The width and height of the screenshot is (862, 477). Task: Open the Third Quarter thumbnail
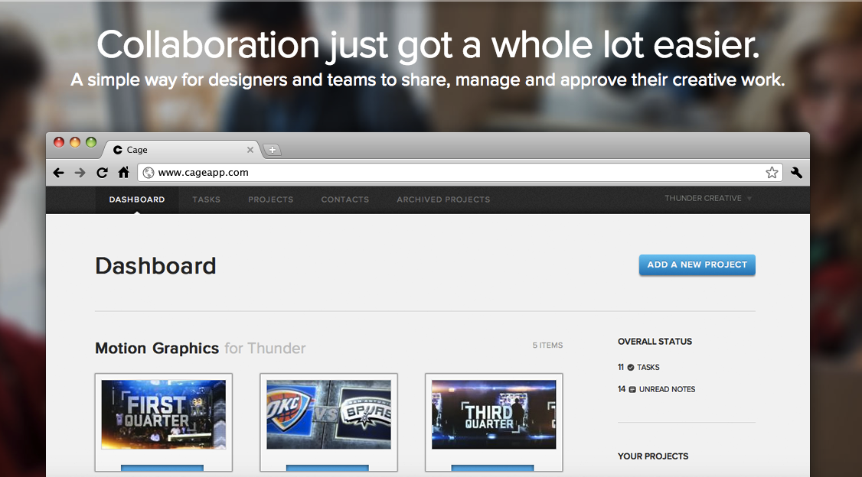coord(494,414)
